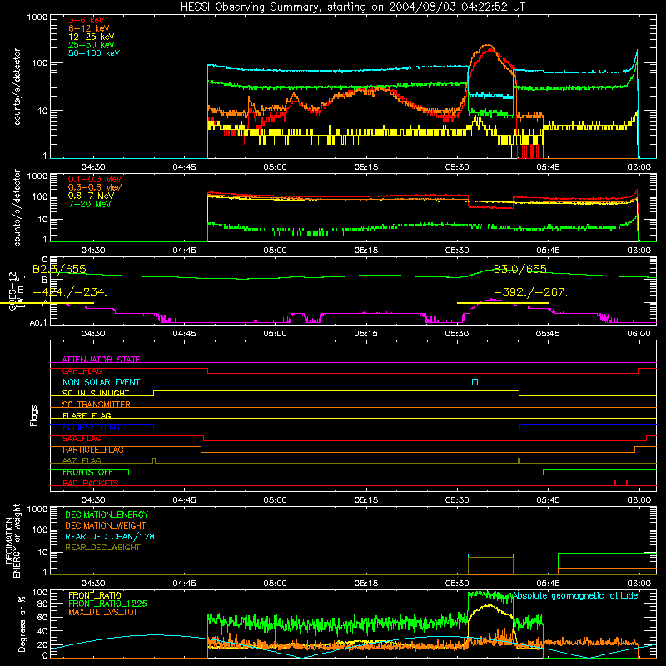Select the DECIMATION_ENERGY legend label
The width and height of the screenshot is (666, 666).
(107, 514)
